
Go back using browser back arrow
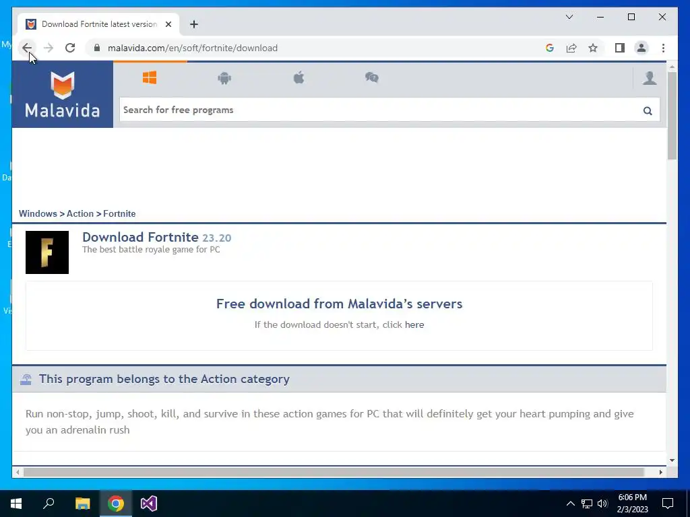click(27, 48)
